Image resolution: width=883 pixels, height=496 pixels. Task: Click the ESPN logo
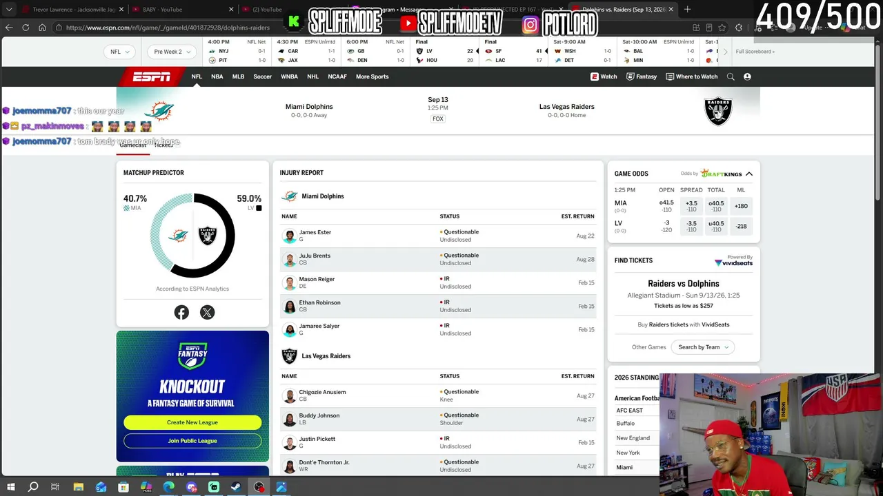(x=152, y=76)
